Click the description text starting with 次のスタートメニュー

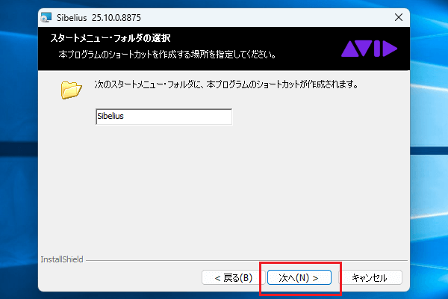click(224, 85)
